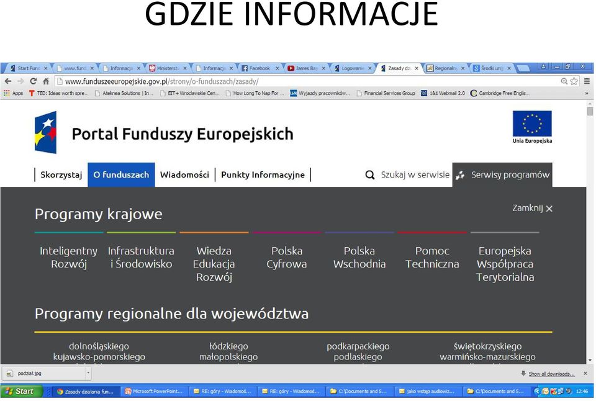
Task: Switch to the Środki unijne tab
Action: (x=492, y=68)
